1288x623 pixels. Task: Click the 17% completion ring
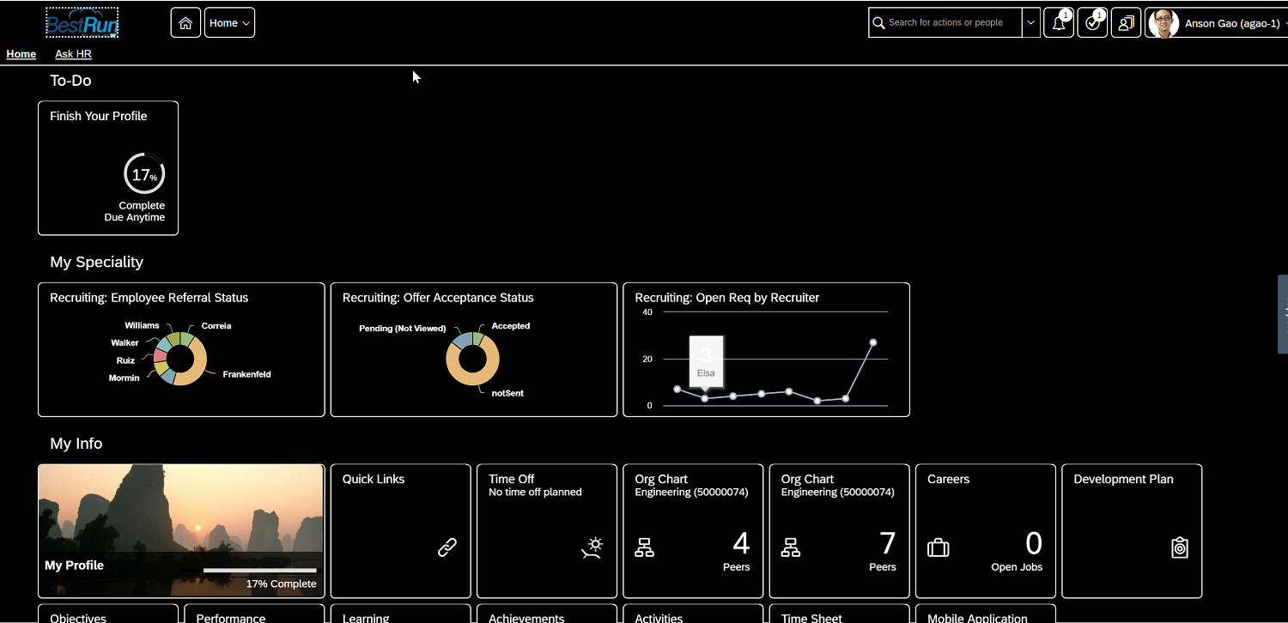point(144,174)
